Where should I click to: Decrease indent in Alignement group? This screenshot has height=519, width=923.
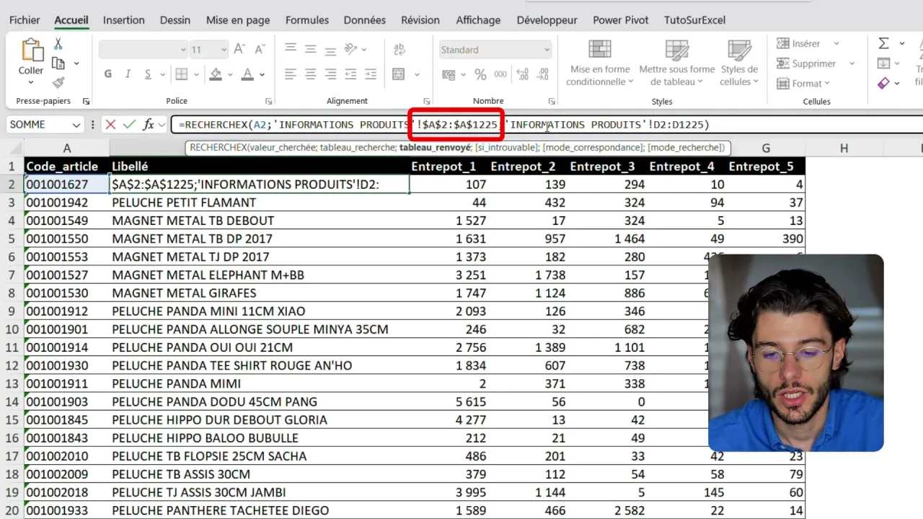pyautogui.click(x=351, y=74)
